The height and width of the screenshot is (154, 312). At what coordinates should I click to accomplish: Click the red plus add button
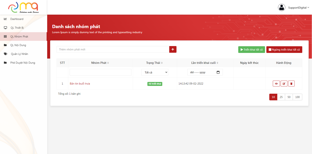point(173,49)
